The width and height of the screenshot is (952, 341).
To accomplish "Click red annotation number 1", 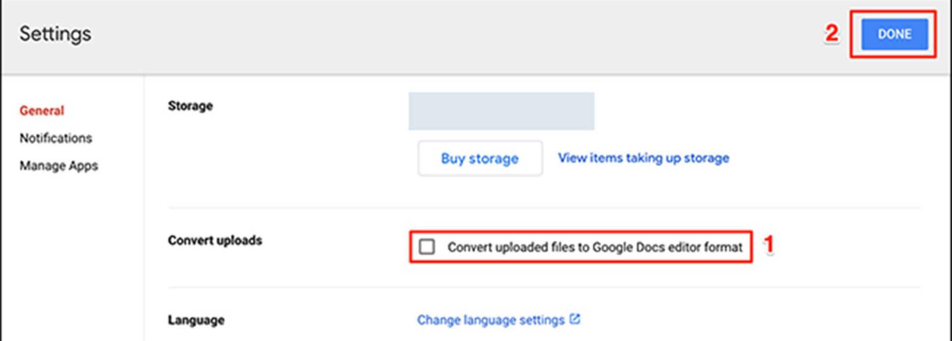I will point(769,244).
